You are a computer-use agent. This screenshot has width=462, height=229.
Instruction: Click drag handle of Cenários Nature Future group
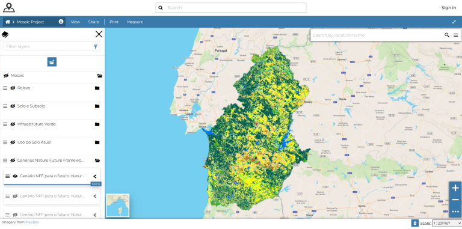[x=5, y=160]
